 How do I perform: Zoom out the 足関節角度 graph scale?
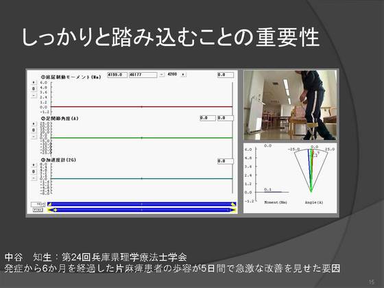34,136
